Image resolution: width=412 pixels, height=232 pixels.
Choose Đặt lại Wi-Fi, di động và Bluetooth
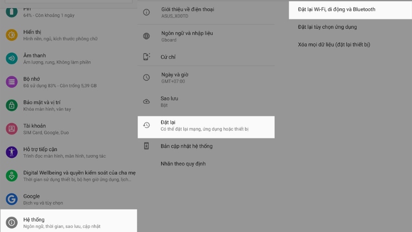336,9
